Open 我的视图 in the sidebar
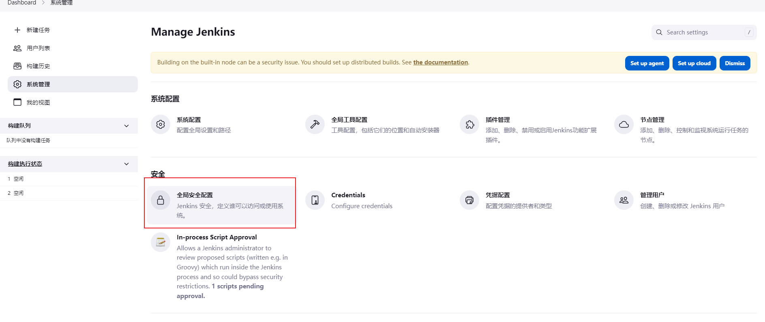765x322 pixels. coord(38,102)
